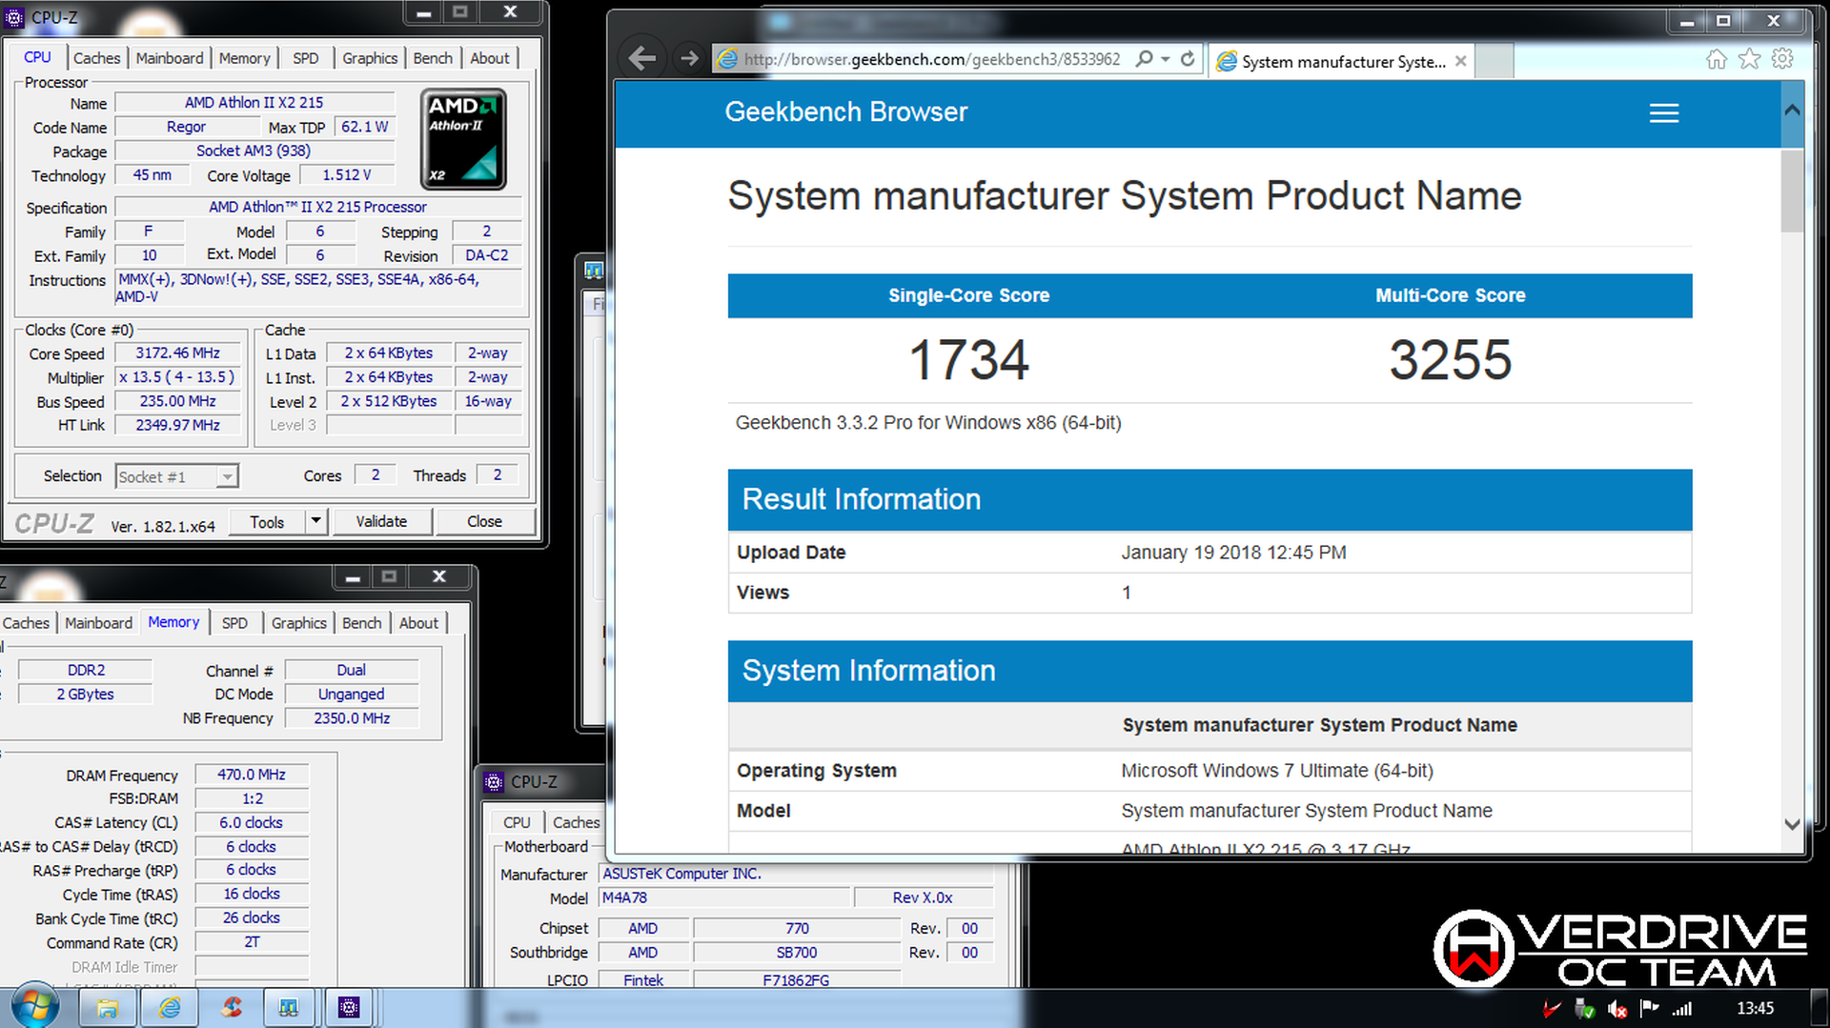
Task: Click the AMD Athlon II processor logo
Action: [x=463, y=139]
